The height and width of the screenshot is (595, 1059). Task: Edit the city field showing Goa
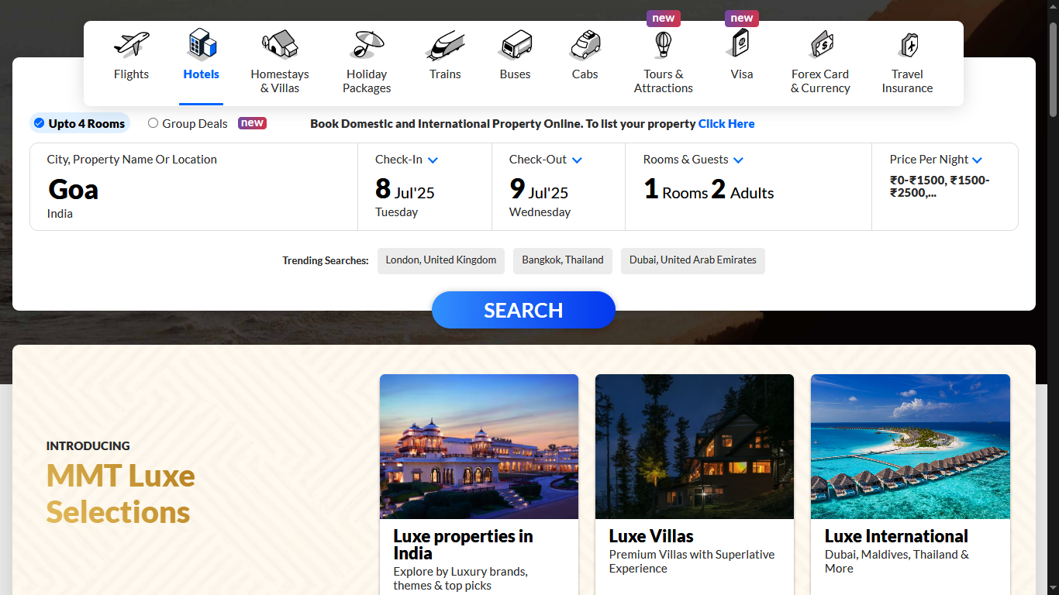[x=194, y=187]
